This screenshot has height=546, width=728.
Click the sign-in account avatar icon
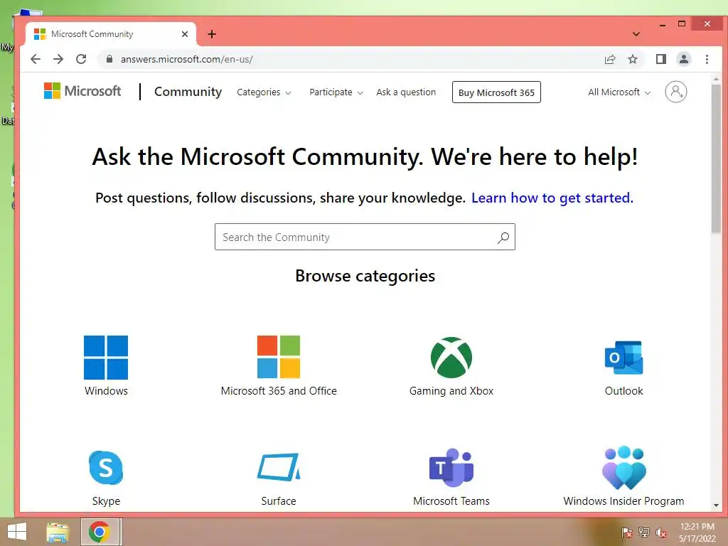click(x=675, y=92)
